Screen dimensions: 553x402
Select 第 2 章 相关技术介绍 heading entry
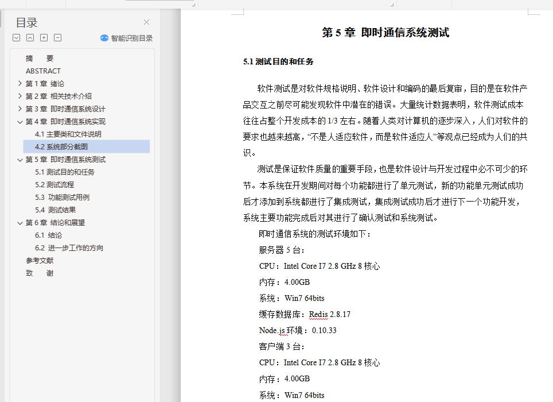59,96
